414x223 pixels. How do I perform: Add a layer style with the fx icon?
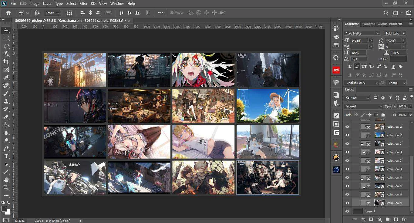pyautogui.click(x=363, y=219)
